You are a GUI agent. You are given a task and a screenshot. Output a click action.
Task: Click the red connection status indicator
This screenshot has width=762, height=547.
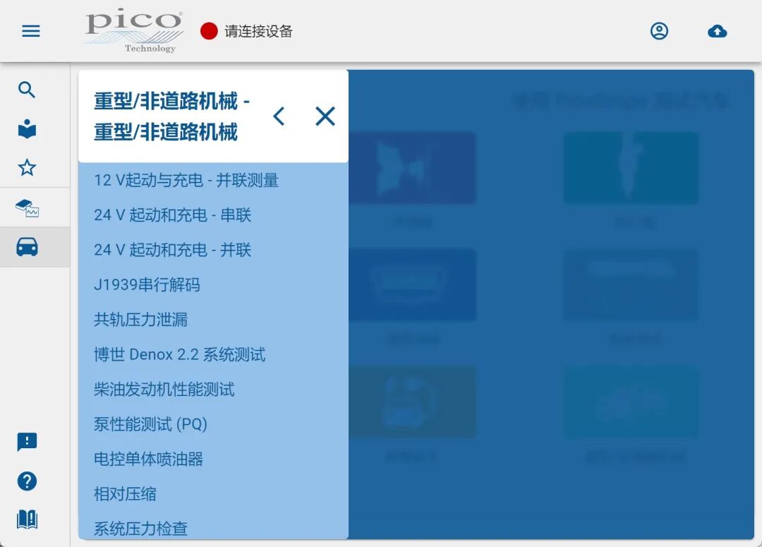209,31
